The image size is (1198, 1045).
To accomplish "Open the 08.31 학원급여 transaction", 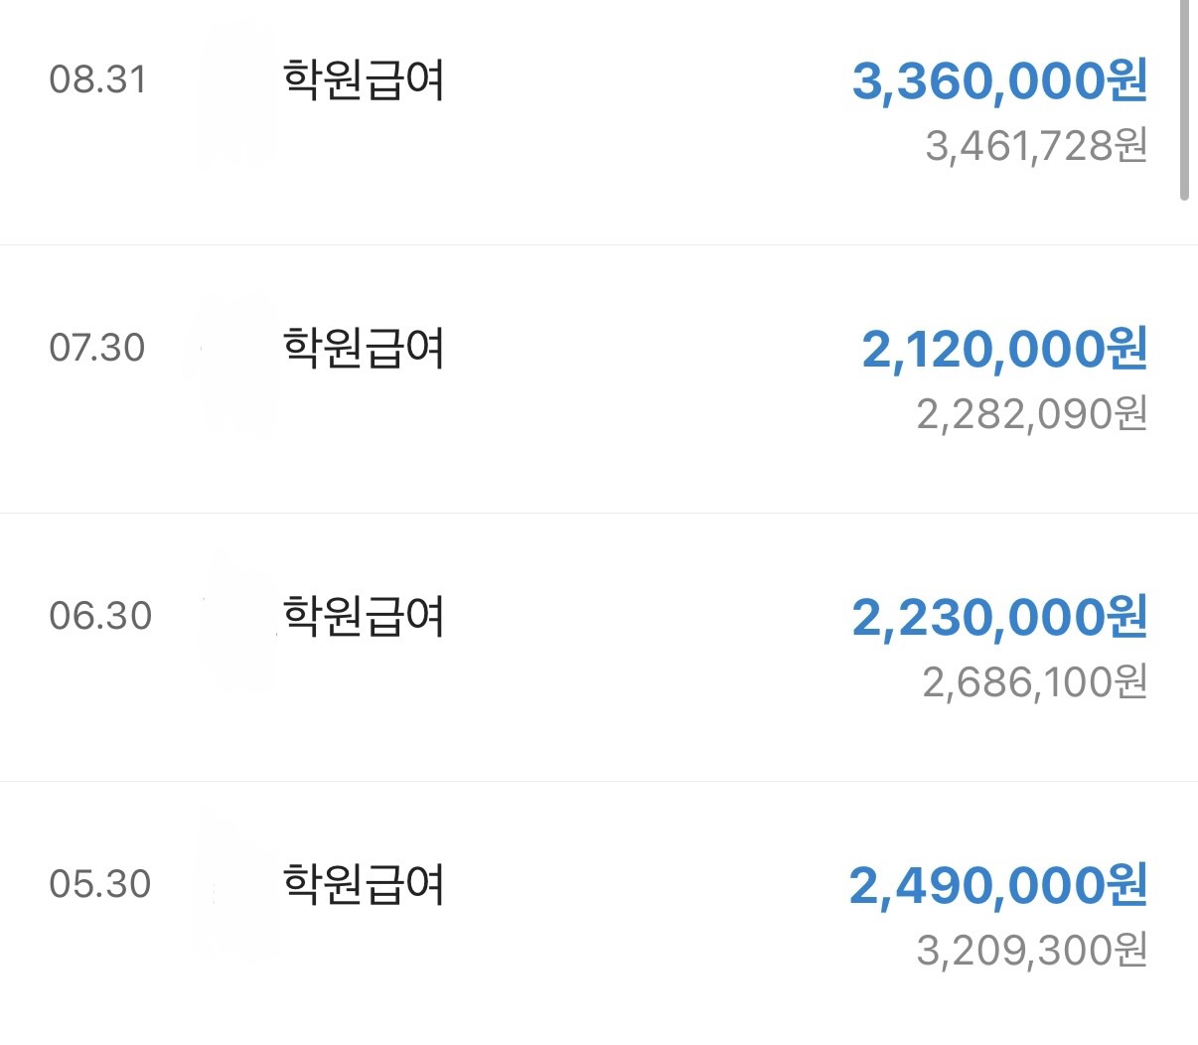I will (x=364, y=79).
